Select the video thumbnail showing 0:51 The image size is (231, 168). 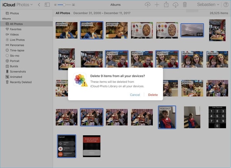[x=192, y=30]
